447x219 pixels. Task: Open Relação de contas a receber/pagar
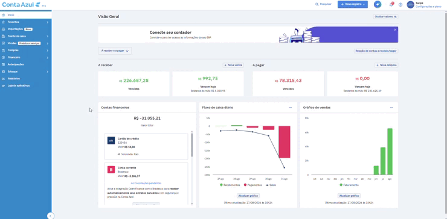pos(376,51)
